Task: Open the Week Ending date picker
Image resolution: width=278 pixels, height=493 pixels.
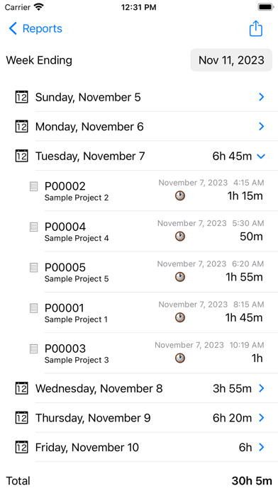Action: tap(231, 60)
